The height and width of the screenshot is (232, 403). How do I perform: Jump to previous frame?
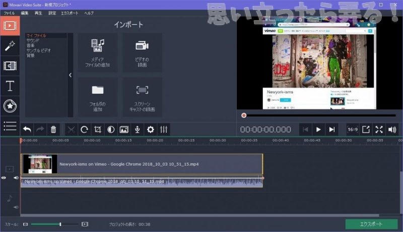305,130
